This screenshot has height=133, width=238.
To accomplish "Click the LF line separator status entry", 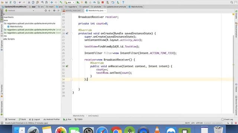I will 193,123.
